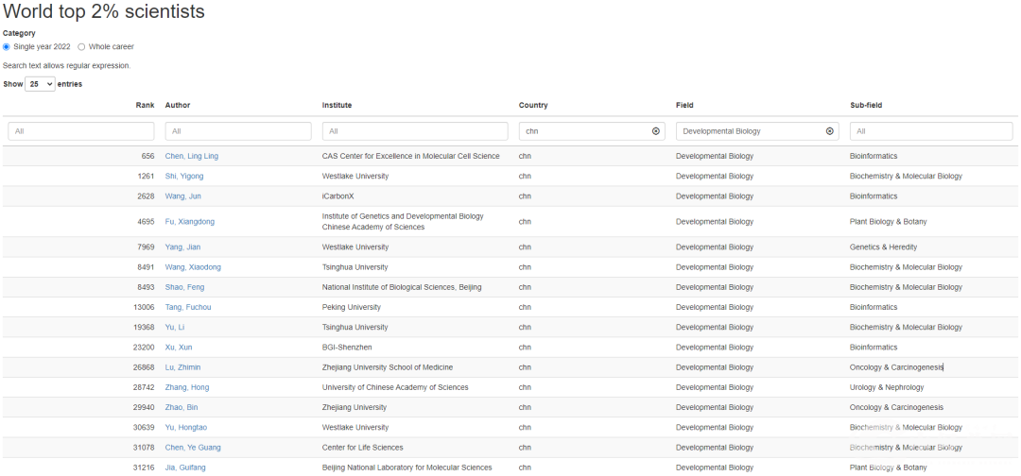
Task: Click the Author filter input box
Action: click(x=237, y=131)
